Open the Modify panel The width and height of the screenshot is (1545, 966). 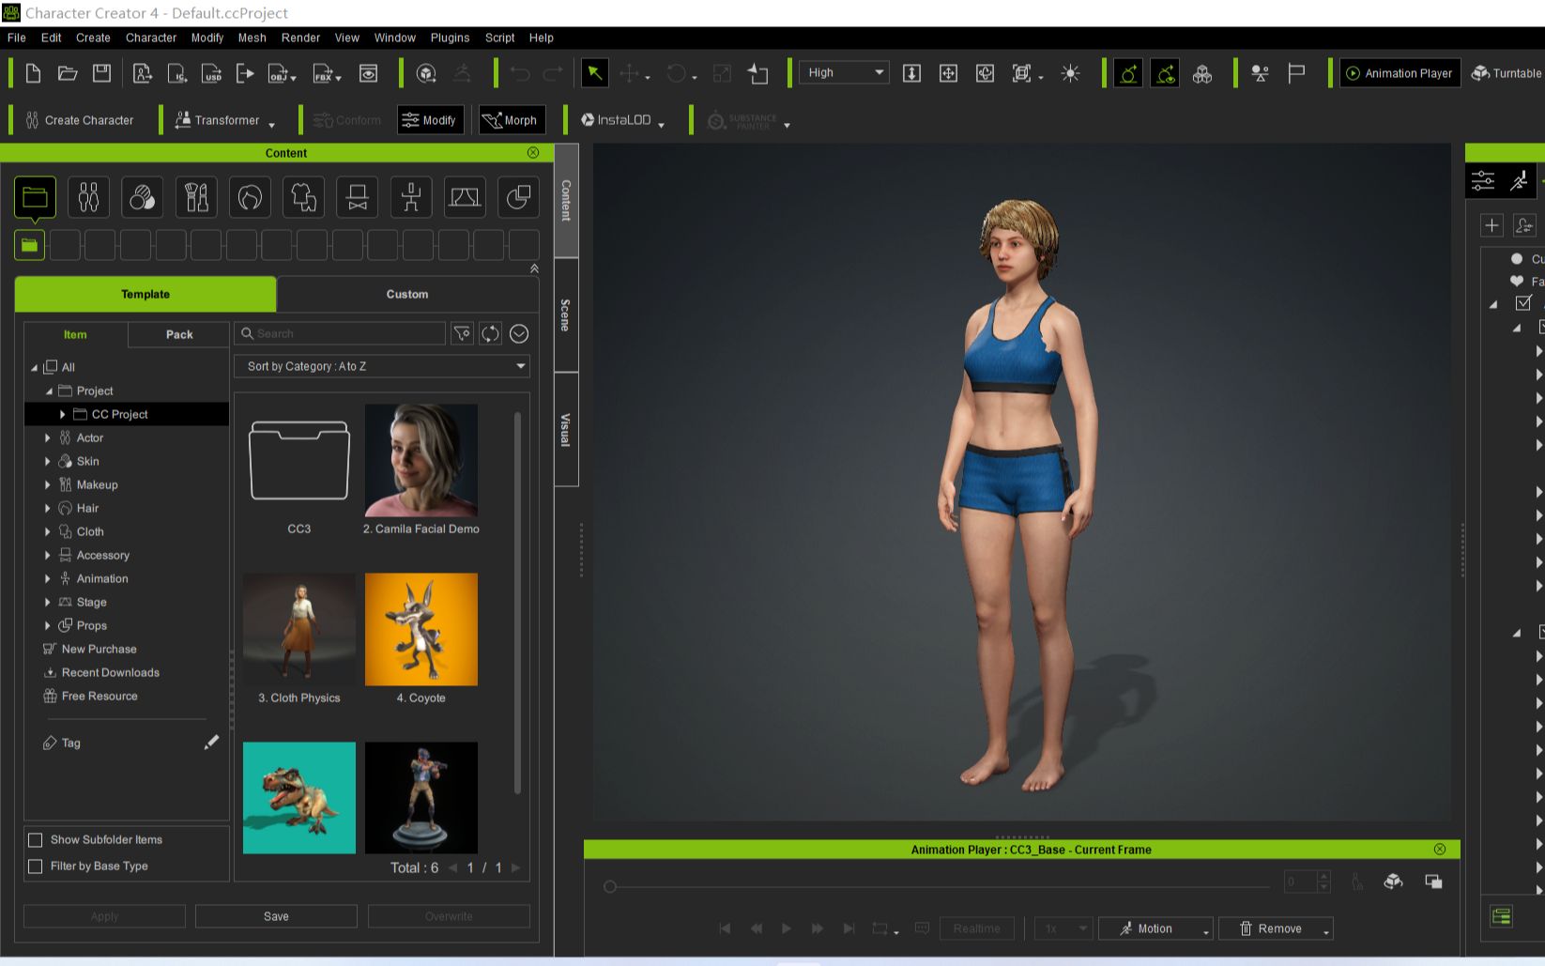coord(430,119)
